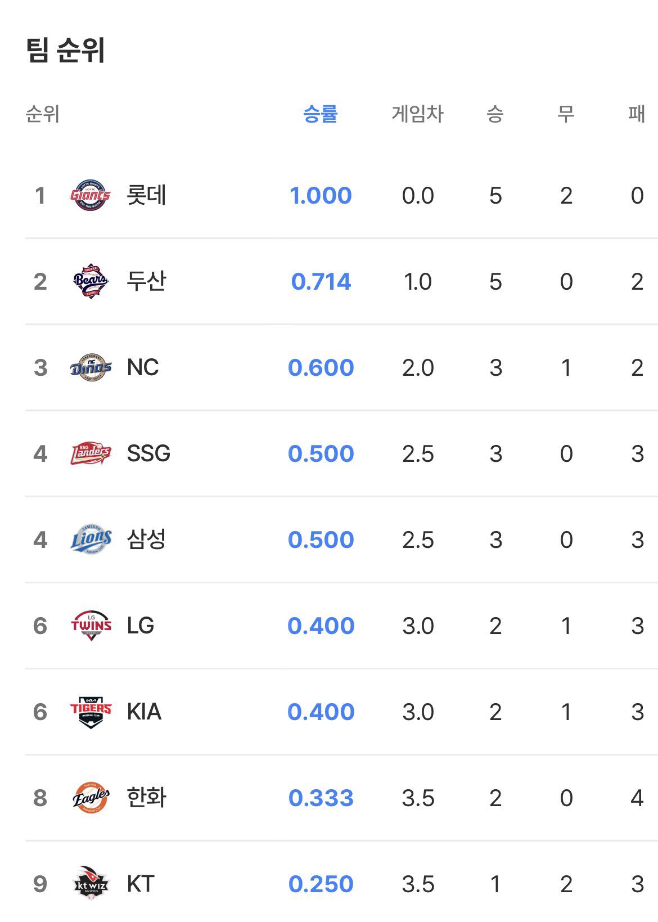The image size is (658, 922).
Task: Tap the SSG Landers team logo
Action: [91, 453]
